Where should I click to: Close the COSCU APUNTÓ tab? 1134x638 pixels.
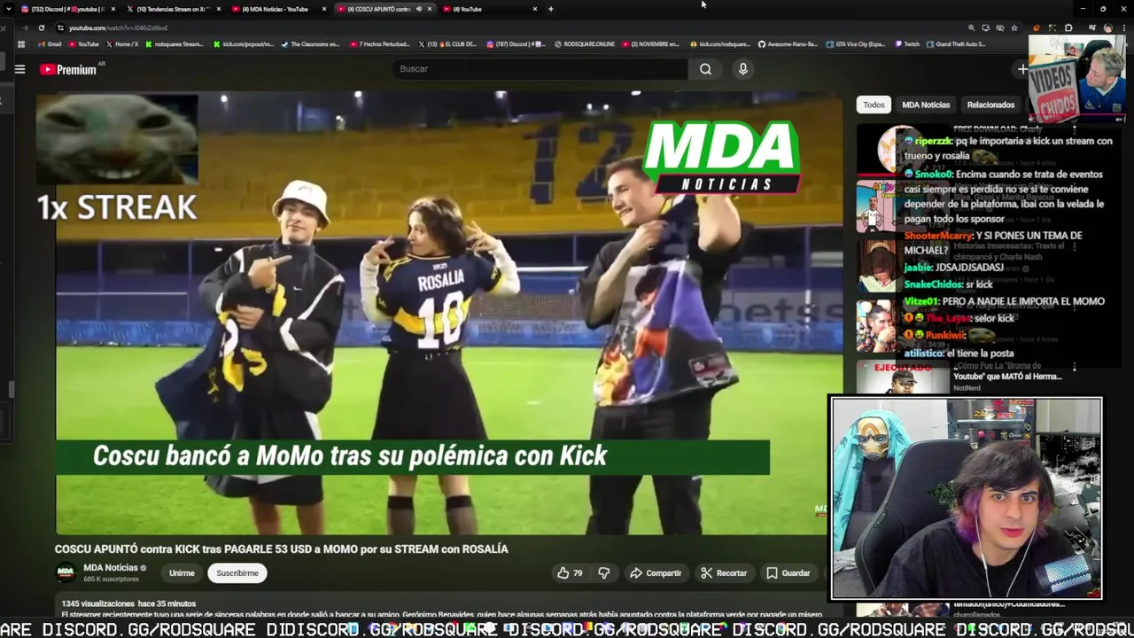coord(430,9)
